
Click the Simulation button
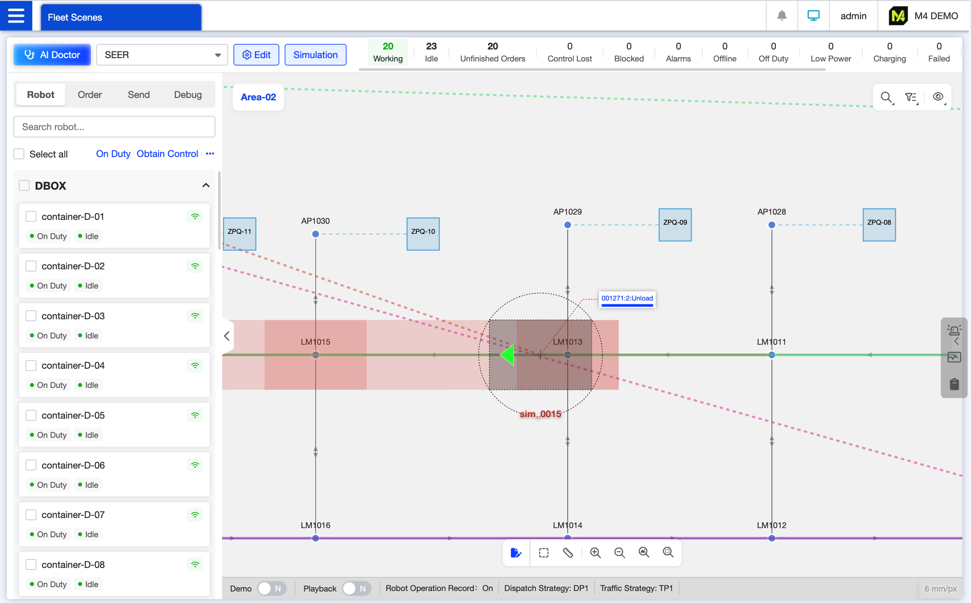[315, 55]
